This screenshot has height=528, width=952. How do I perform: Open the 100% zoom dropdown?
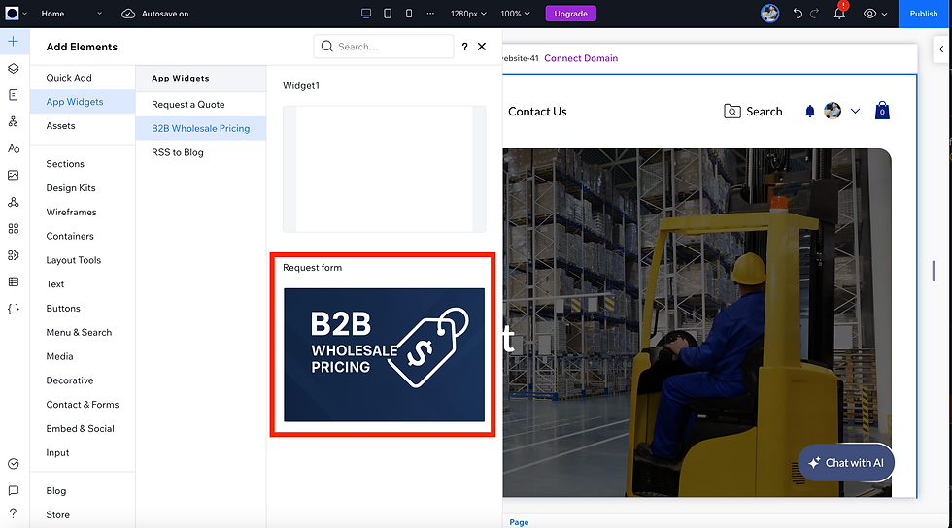pos(515,14)
